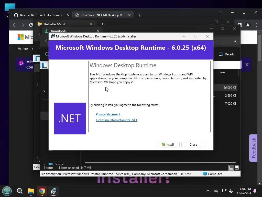
Task: Close the Release RetroBar 1.14 tab
Action: click(68, 15)
